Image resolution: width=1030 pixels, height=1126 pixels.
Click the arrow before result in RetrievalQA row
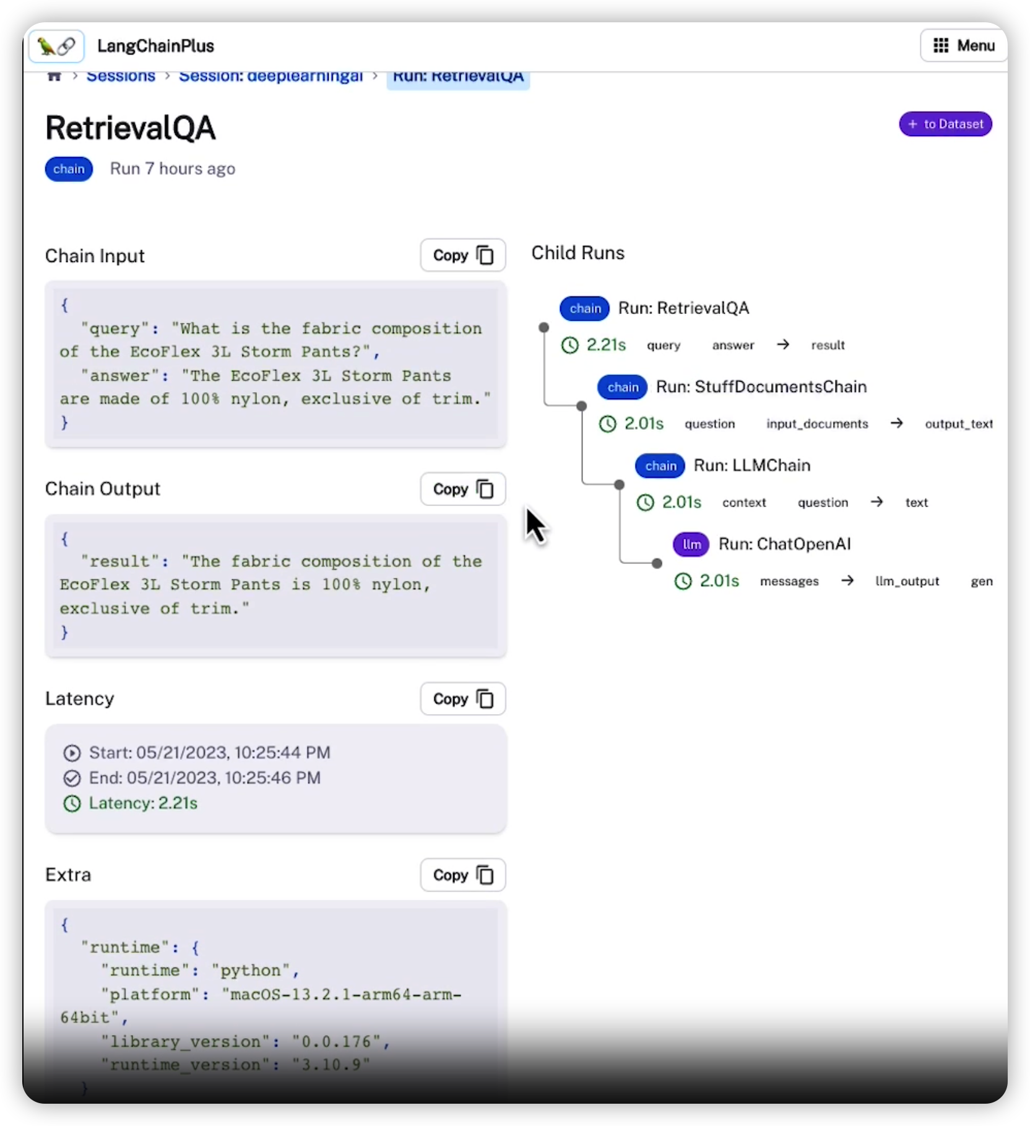(x=783, y=344)
